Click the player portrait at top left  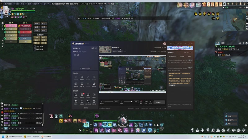6,11
